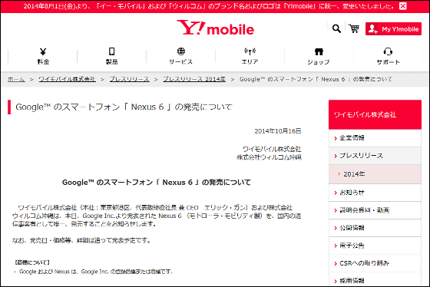The image size is (430, 287).
Task: Close the red announcement banner
Action: tap(402, 6)
